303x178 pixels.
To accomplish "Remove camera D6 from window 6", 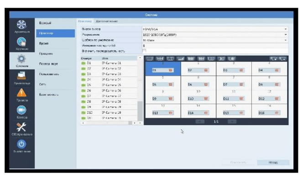I will point(206,84).
